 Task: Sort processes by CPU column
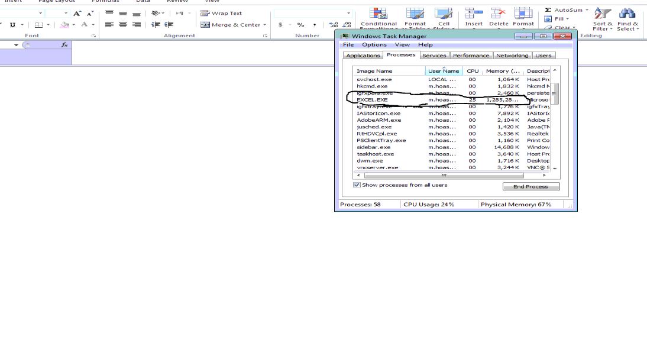(x=473, y=71)
